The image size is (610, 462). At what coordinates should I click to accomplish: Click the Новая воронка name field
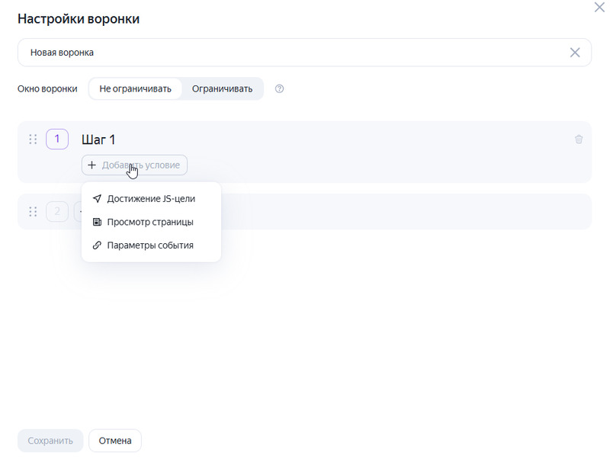point(304,53)
